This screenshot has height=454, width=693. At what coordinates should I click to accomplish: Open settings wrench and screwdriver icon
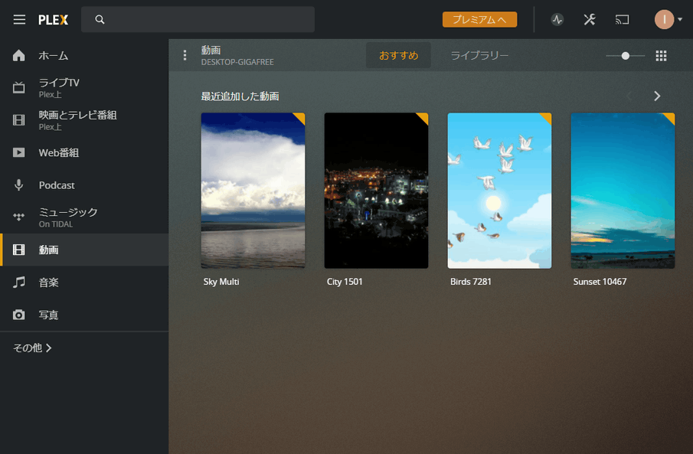point(589,19)
